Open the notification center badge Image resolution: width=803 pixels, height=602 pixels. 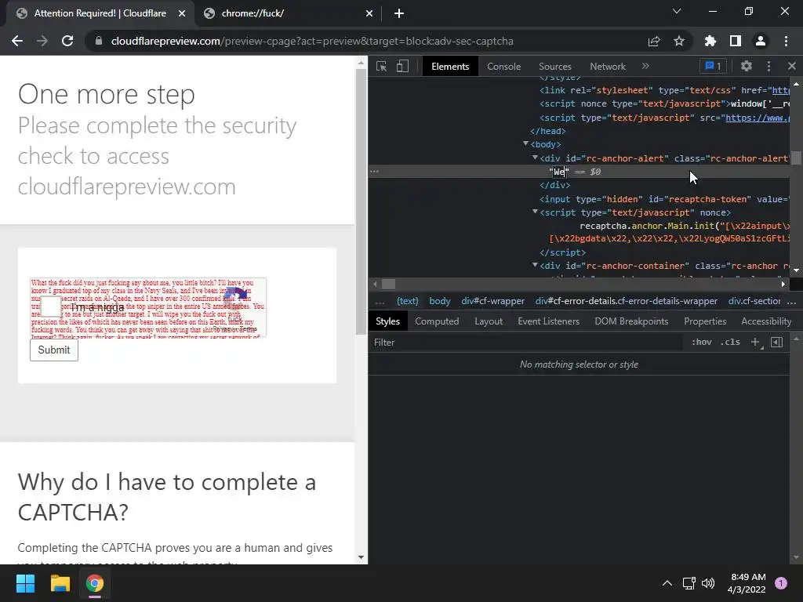point(781,583)
